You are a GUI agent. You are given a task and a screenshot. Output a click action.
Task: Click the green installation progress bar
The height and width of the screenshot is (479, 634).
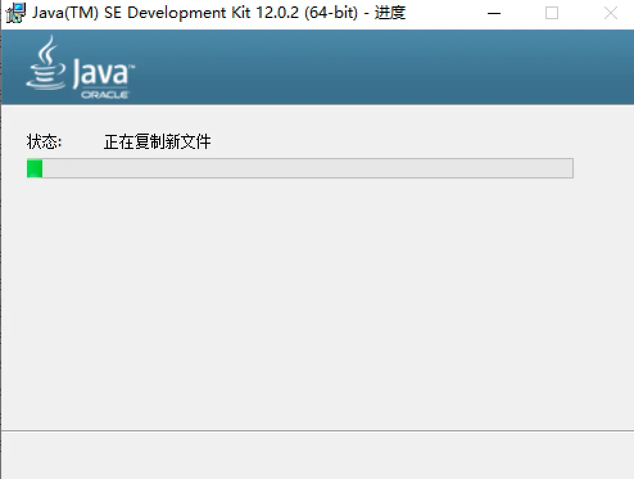coord(300,168)
